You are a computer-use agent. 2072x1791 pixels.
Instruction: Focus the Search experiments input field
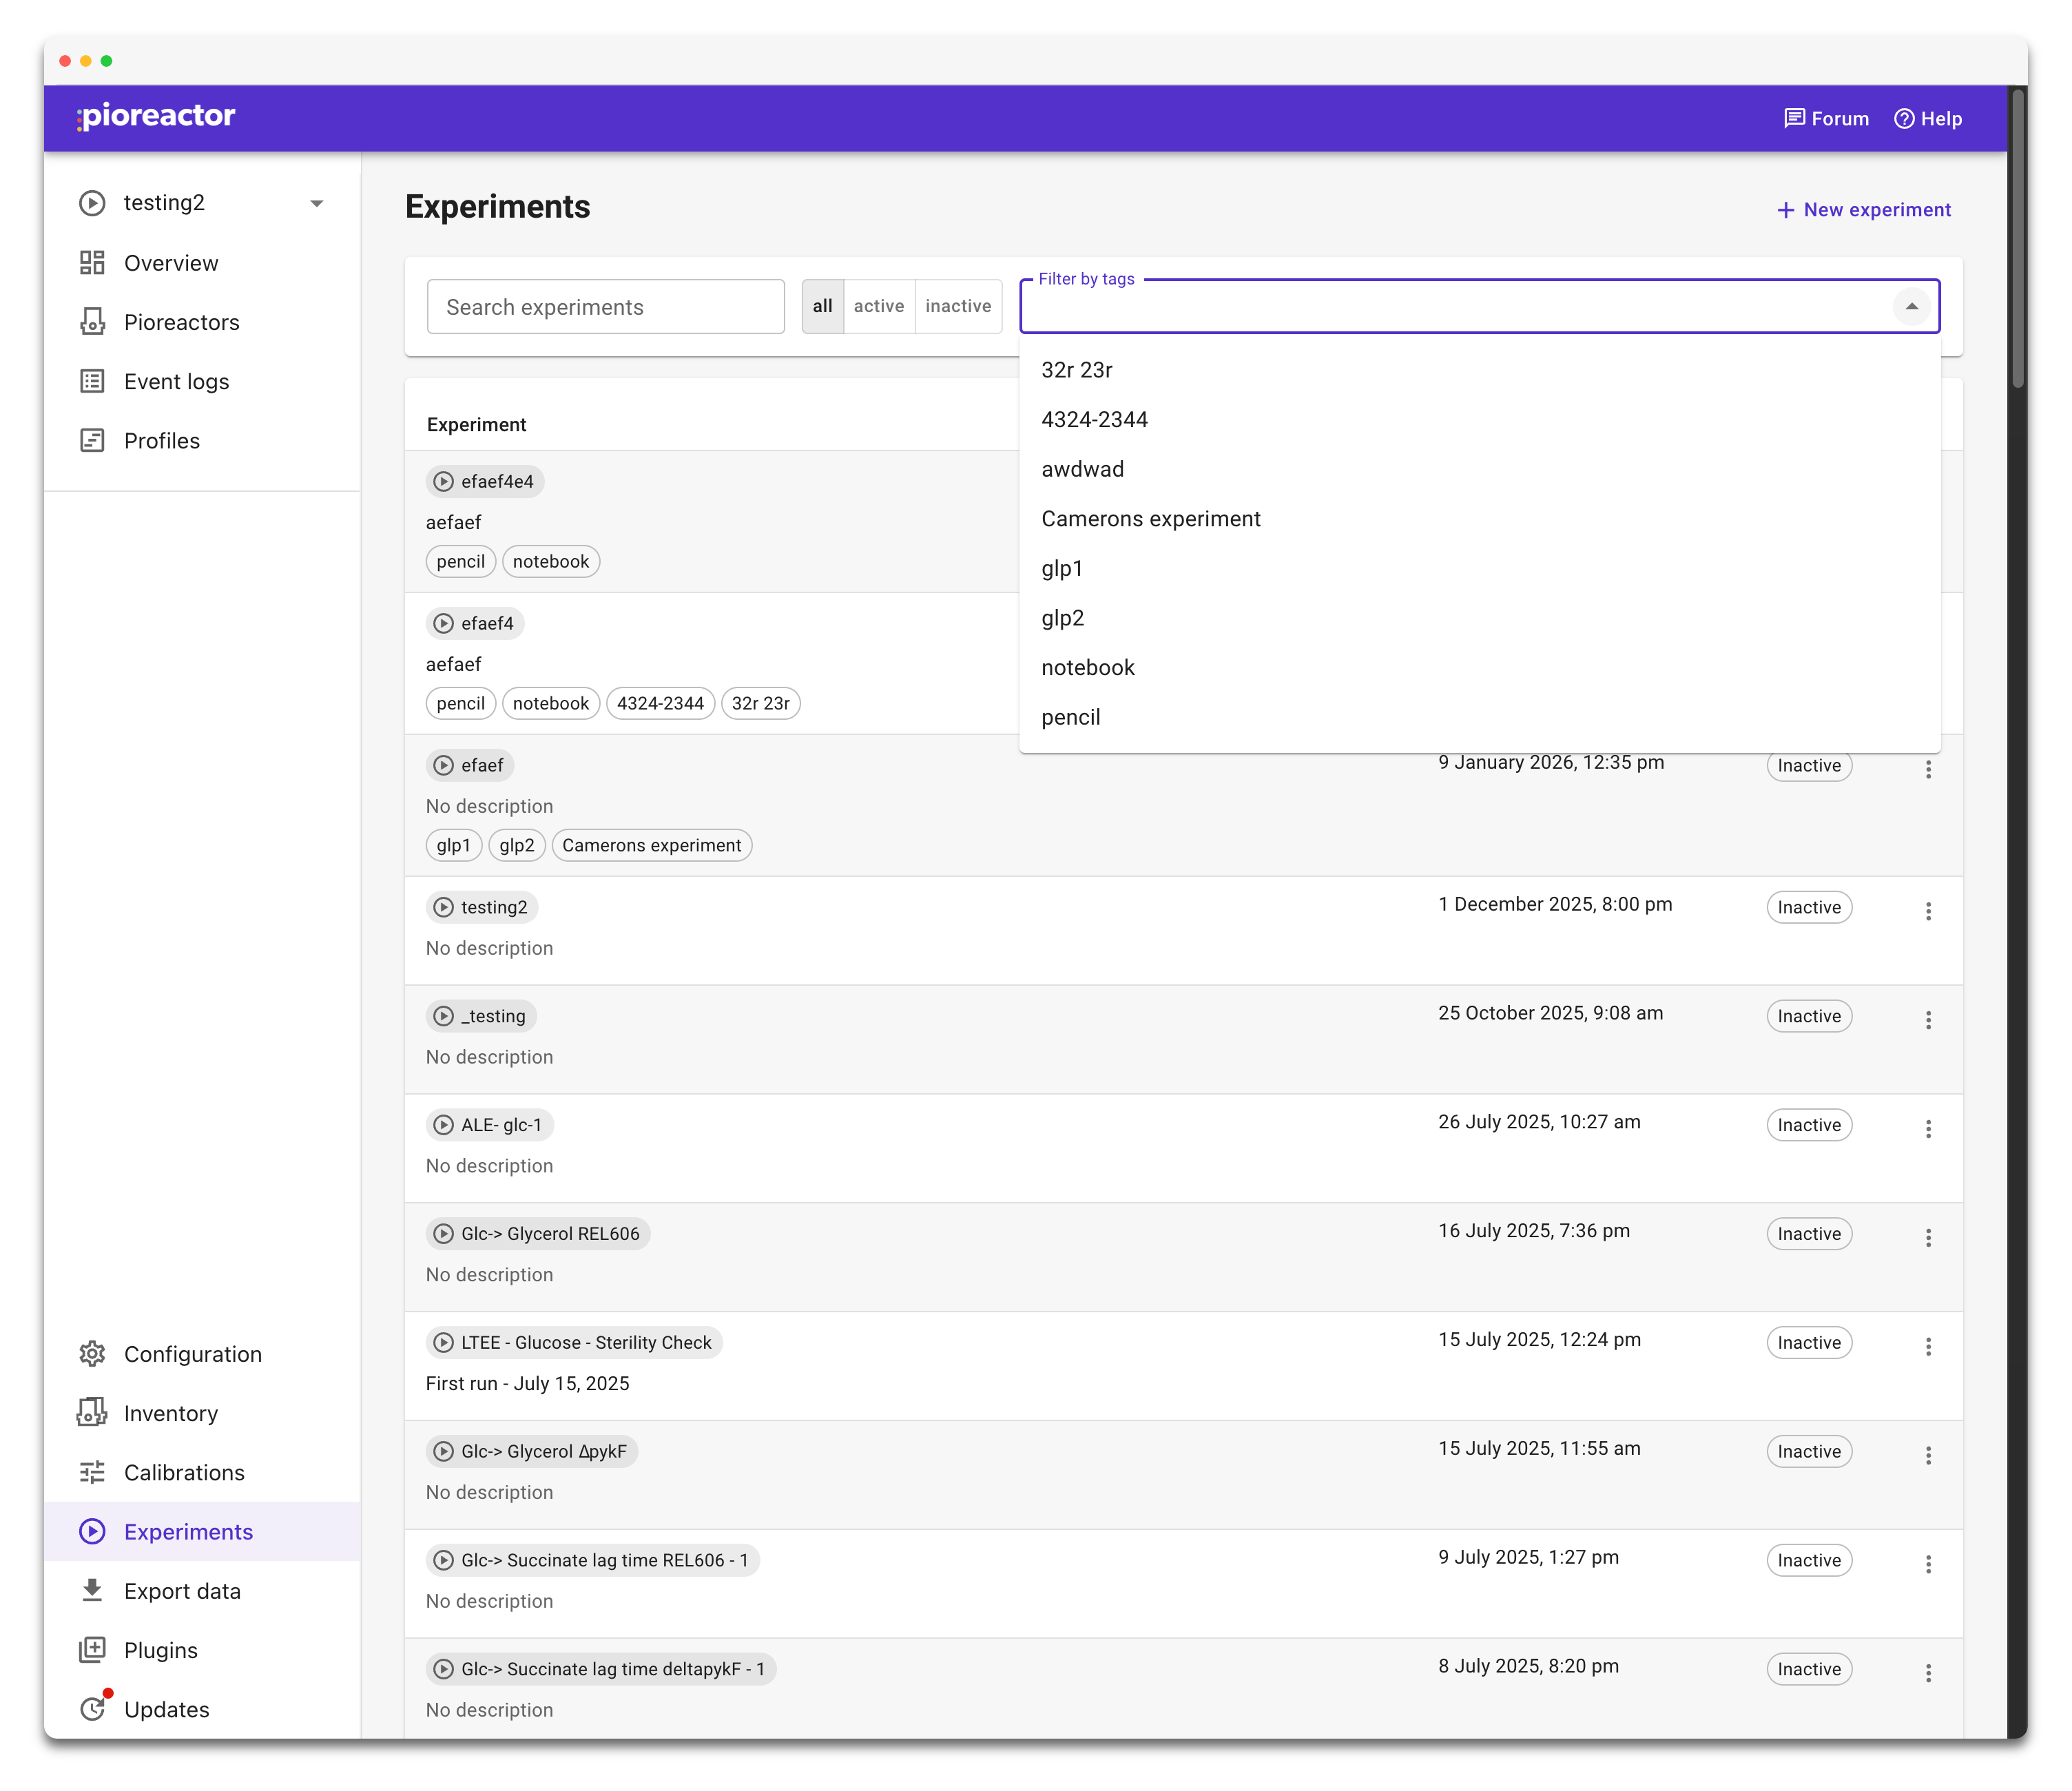(x=605, y=307)
